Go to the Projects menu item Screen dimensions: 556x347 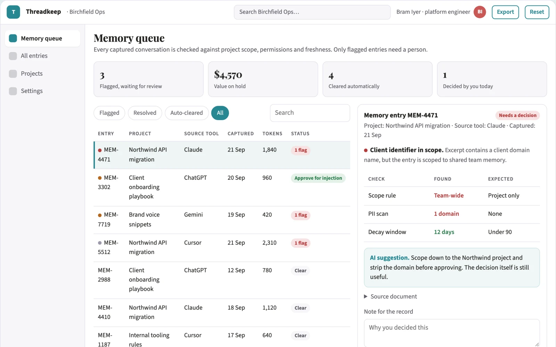[x=42, y=74]
